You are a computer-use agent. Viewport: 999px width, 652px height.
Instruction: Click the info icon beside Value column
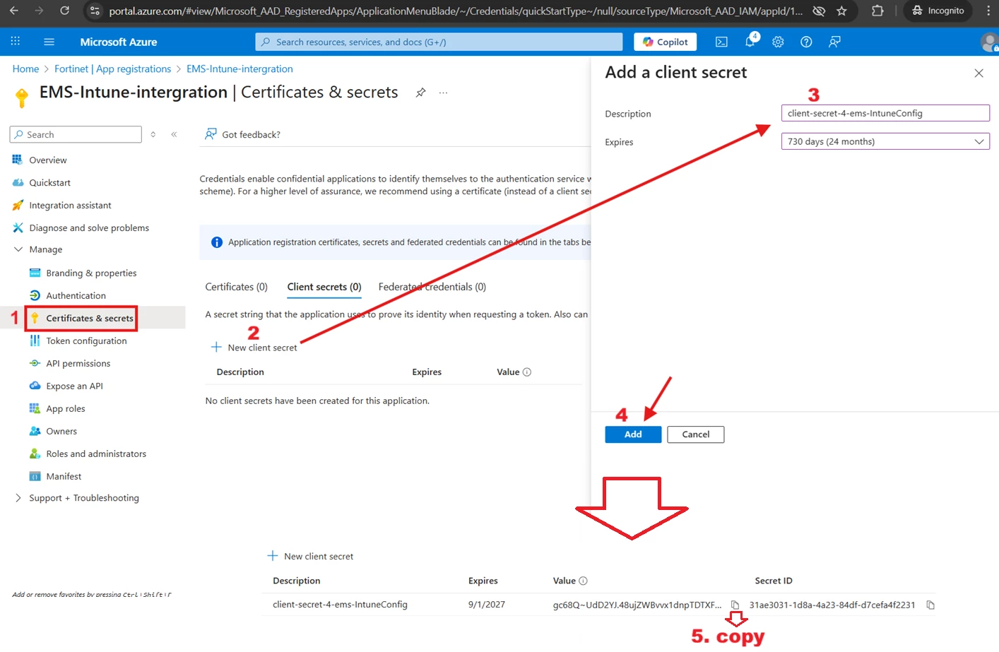coord(527,372)
